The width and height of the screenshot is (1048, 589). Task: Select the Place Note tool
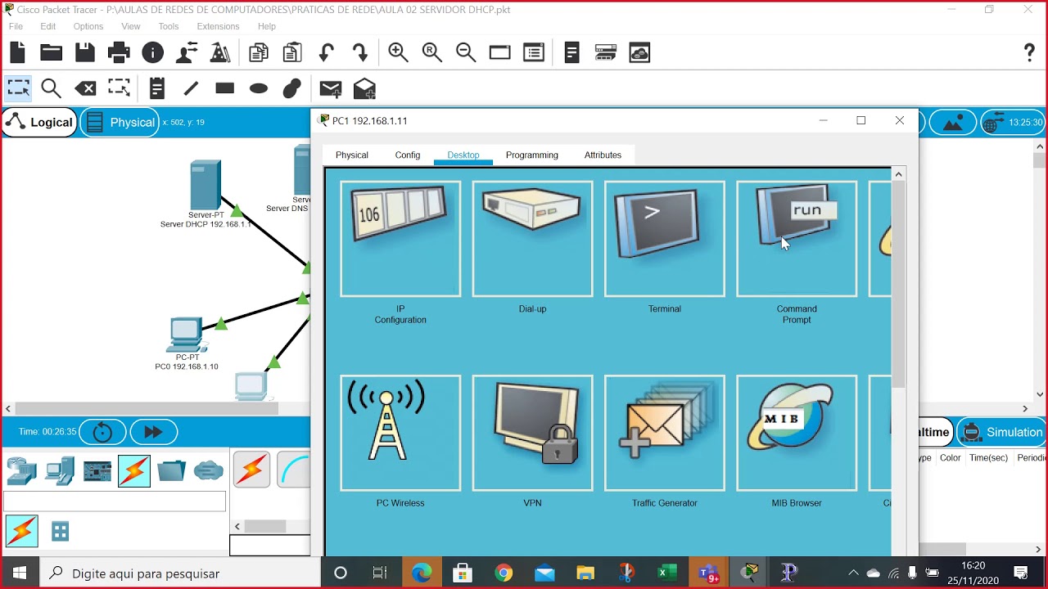pos(157,88)
